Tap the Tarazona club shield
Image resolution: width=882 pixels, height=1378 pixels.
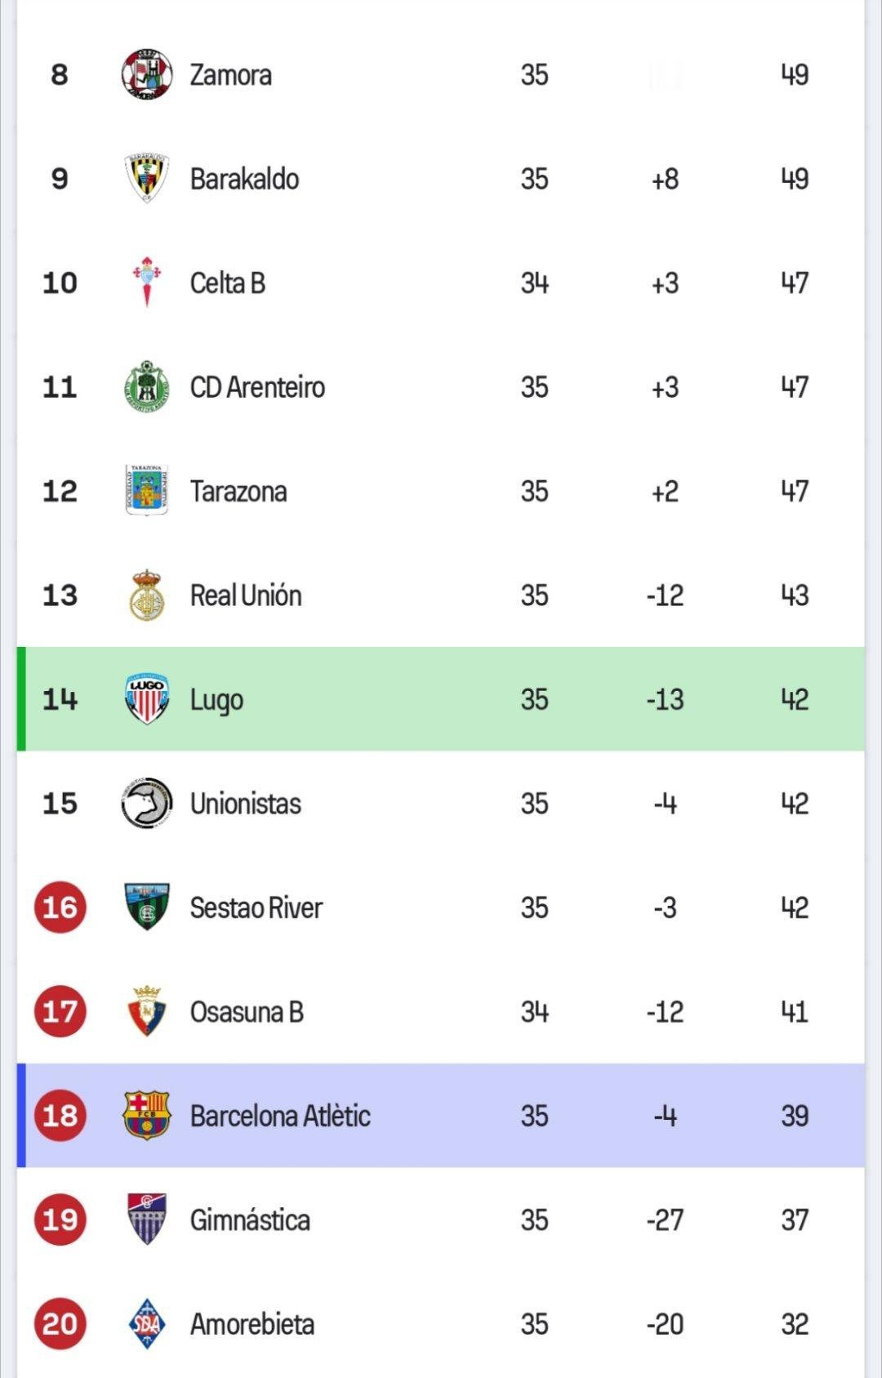click(x=146, y=490)
